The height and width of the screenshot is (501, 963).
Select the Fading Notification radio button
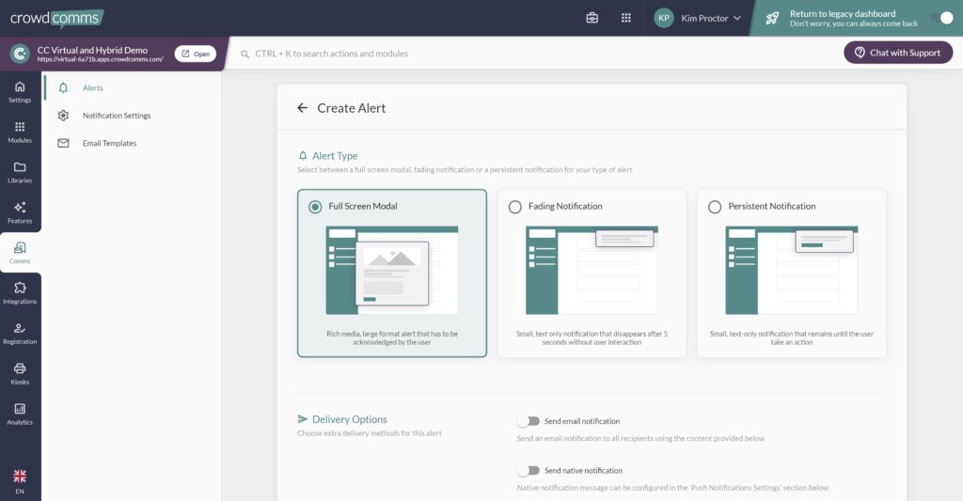pos(515,207)
